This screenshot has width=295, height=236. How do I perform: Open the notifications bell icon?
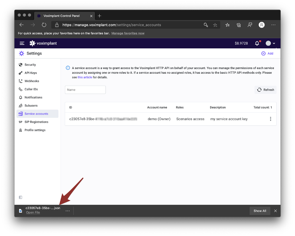tap(257, 43)
